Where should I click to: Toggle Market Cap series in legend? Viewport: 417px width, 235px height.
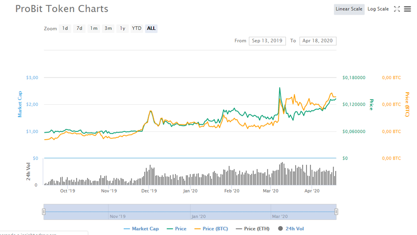click(x=141, y=229)
